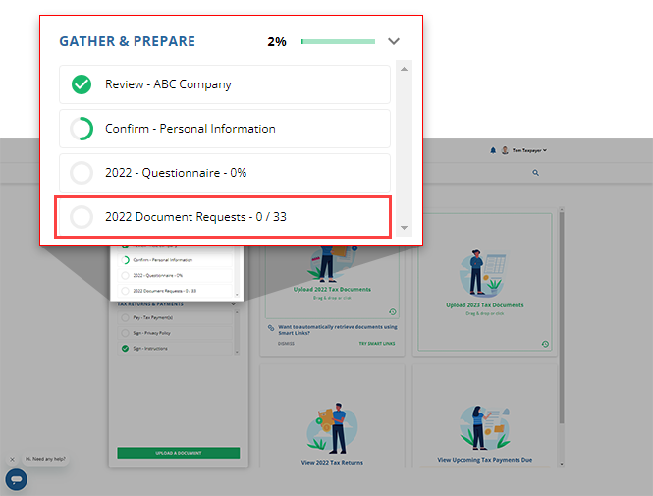Click the Upload 2023 Tax Documents card
Image resolution: width=653 pixels, height=496 pixels.
point(485,282)
